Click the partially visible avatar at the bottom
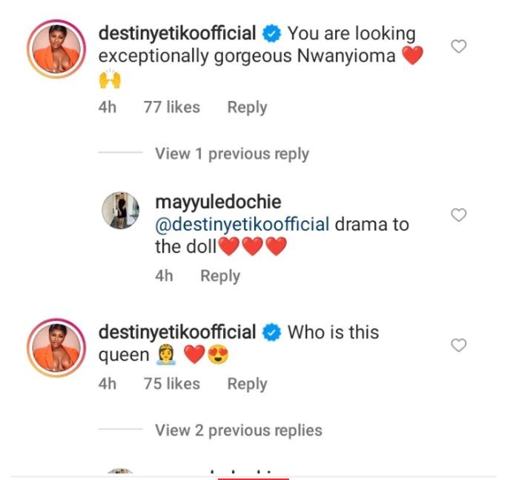 coord(120,474)
